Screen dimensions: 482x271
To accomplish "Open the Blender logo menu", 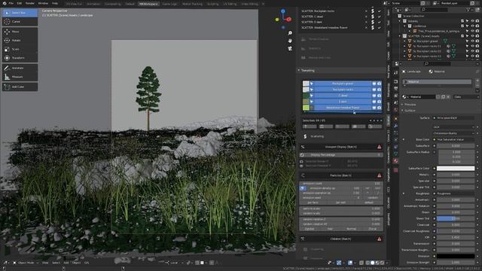I will click(4, 3).
